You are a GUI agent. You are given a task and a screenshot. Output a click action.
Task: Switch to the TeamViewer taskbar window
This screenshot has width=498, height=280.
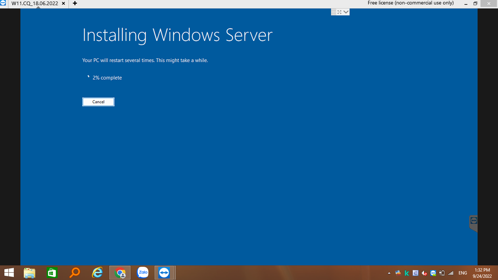[165, 273]
